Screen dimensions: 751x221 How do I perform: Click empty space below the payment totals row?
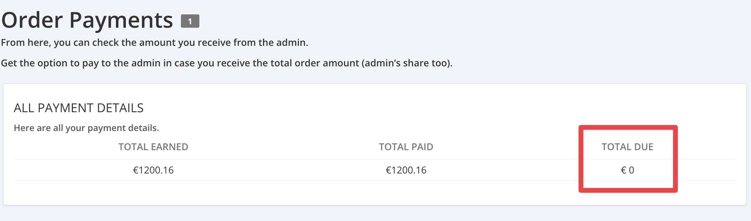(x=342, y=193)
